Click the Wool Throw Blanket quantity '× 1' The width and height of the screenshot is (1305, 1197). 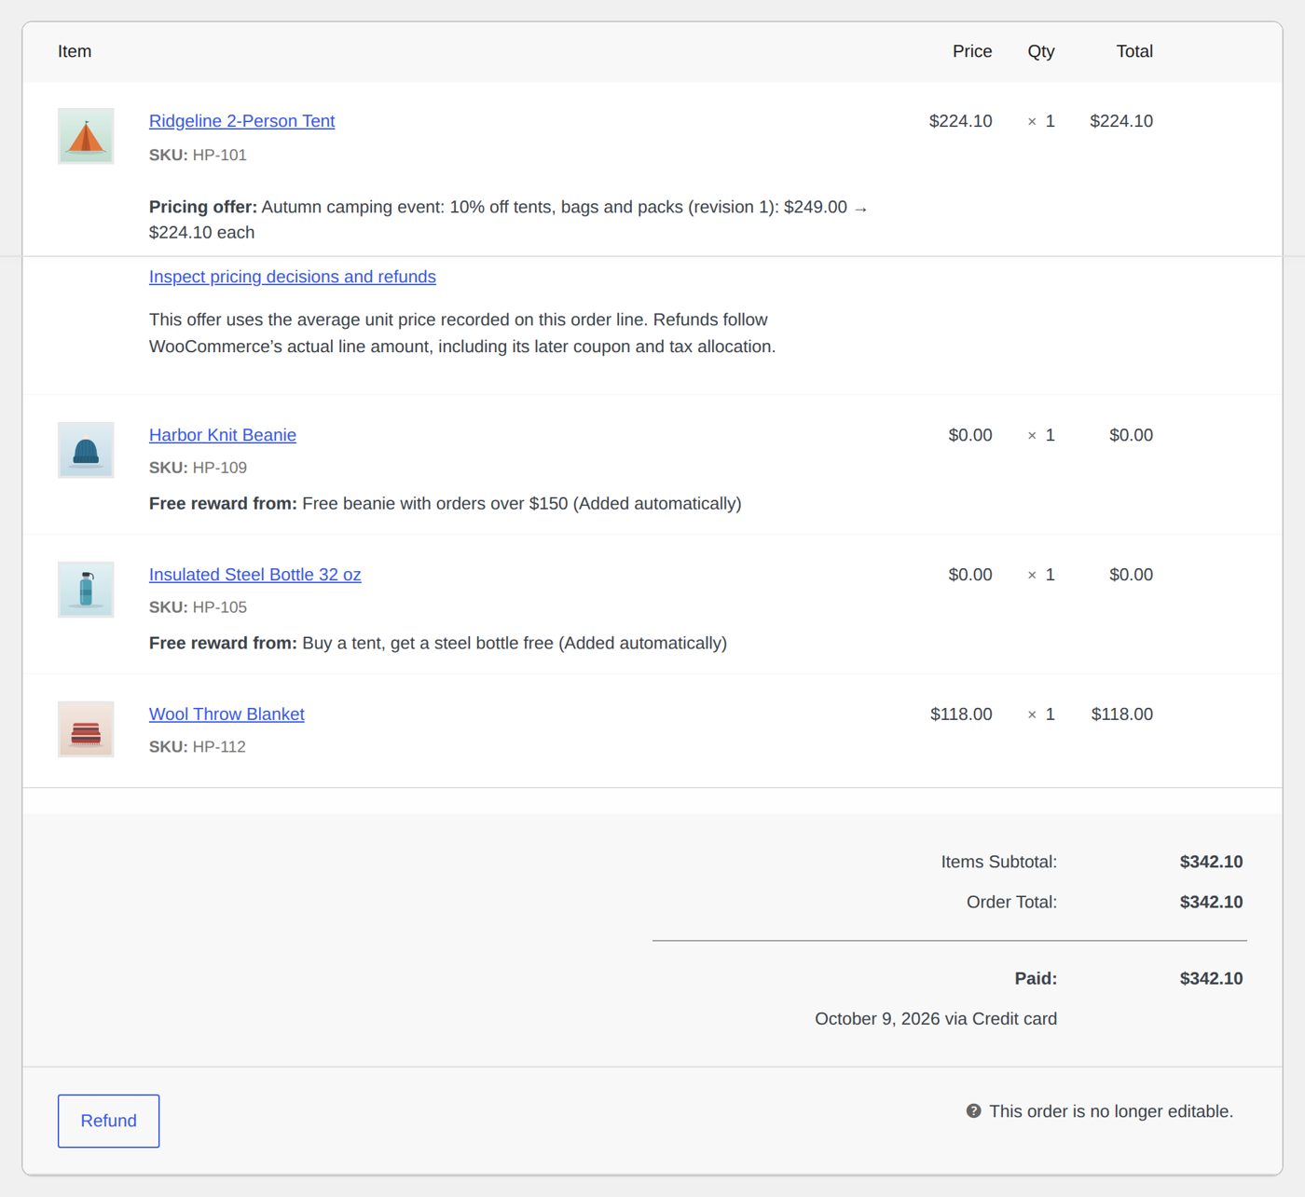tap(1041, 714)
